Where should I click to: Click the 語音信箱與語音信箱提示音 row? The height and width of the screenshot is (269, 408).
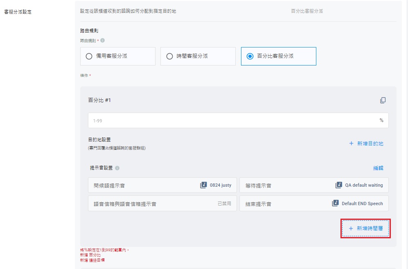(x=162, y=203)
